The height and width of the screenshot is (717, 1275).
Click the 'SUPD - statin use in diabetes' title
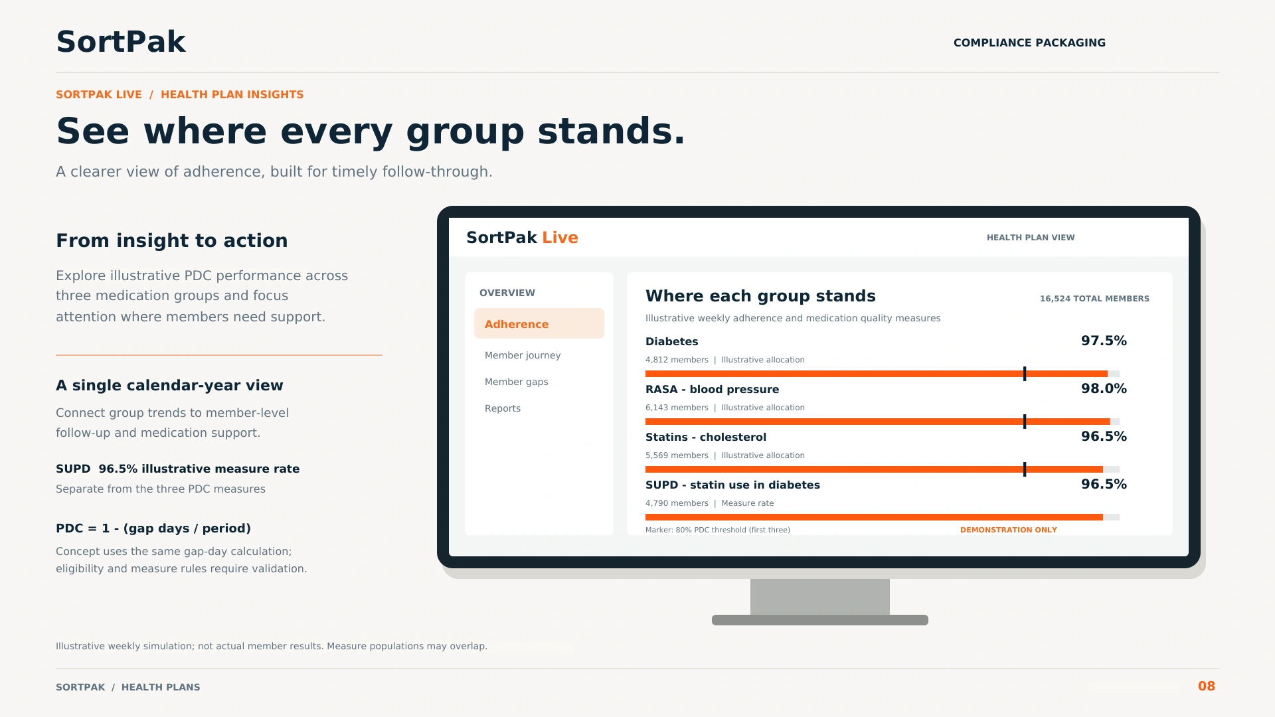point(732,485)
